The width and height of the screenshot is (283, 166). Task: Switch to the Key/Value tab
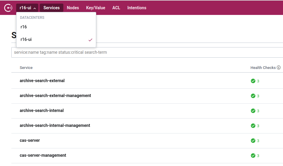(96, 8)
